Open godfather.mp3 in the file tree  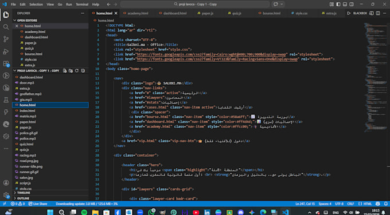coord(30,94)
